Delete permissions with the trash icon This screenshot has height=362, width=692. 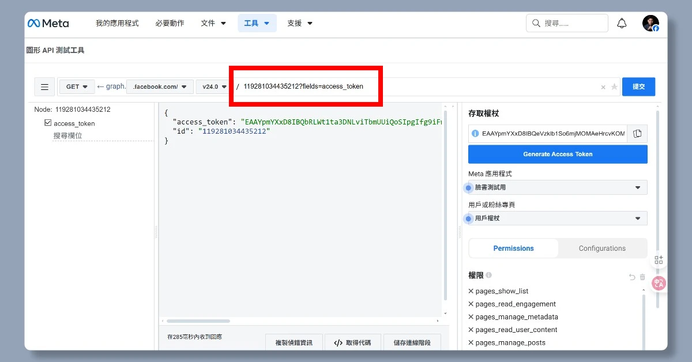point(642,277)
